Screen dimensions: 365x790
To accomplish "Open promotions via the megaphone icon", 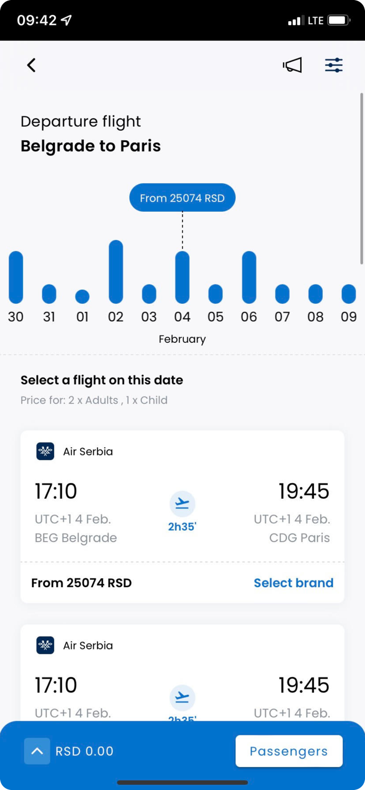I will point(292,65).
